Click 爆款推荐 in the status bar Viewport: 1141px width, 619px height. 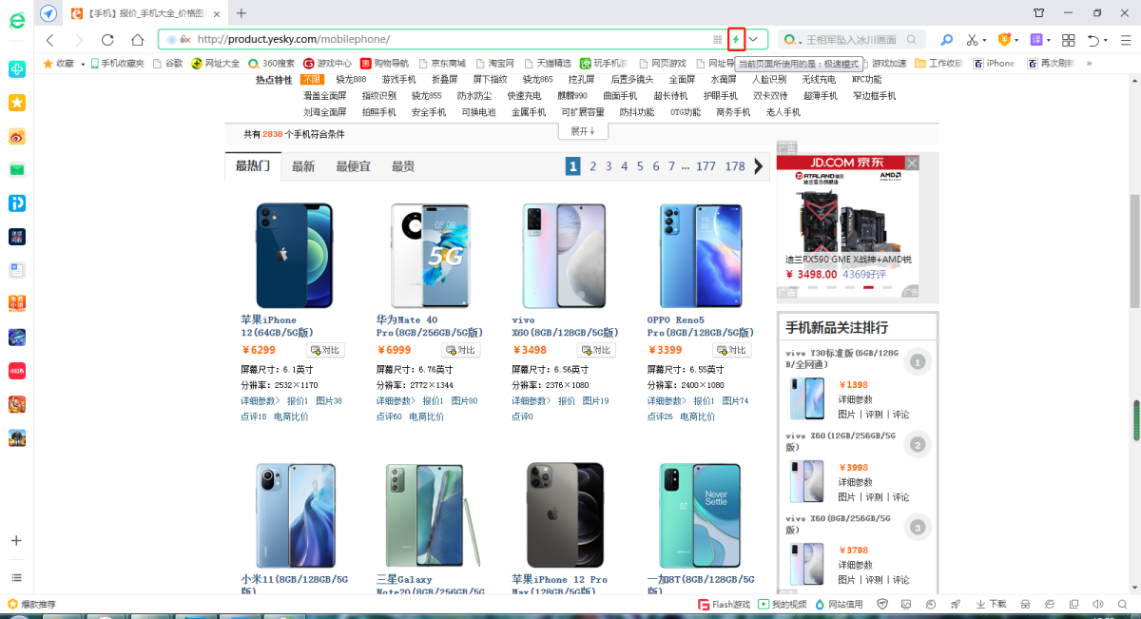click(31, 604)
